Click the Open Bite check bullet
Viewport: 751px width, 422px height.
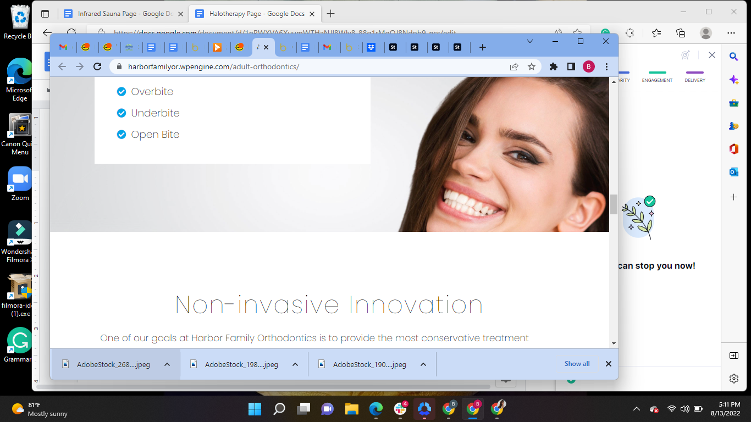(x=122, y=134)
